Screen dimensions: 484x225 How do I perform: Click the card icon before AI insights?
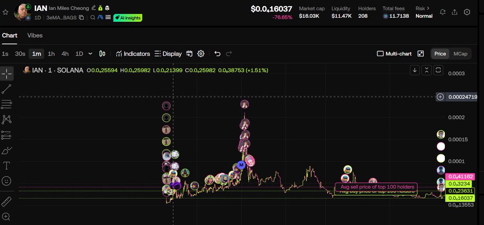coord(108,18)
